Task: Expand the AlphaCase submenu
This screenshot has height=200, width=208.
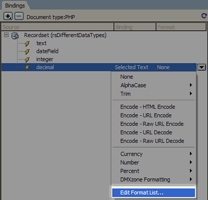Action: pos(154,85)
